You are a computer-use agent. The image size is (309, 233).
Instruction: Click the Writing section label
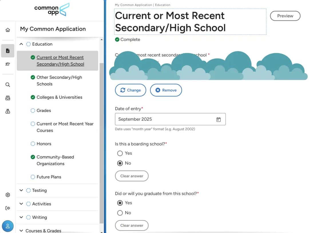click(x=39, y=217)
